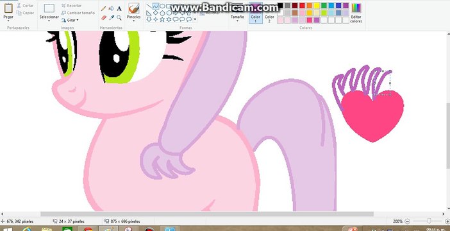Open the Pegar dropdown arrow
450x231 pixels.
[8, 21]
